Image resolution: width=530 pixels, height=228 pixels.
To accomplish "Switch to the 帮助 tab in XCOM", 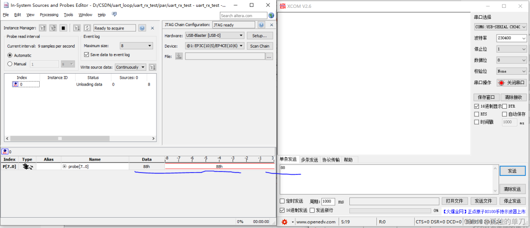I will click(348, 160).
